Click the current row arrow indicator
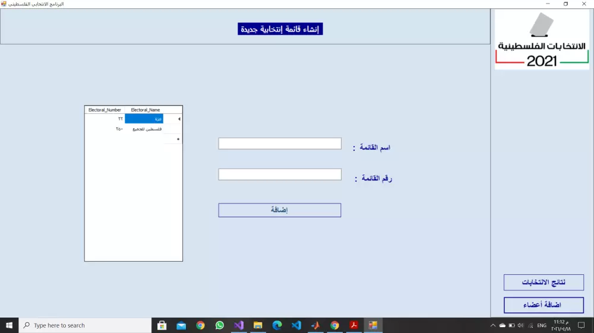594x333 pixels. click(179, 119)
